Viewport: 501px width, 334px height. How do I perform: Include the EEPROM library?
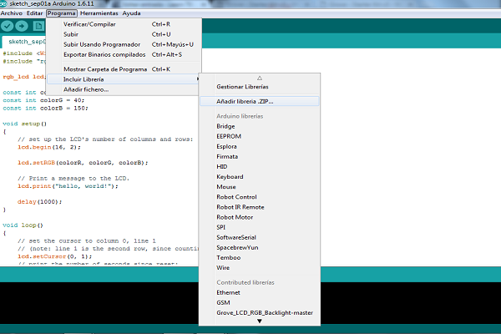pos(260,136)
